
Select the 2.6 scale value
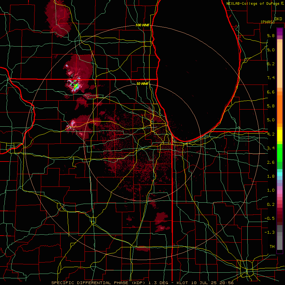(271, 162)
